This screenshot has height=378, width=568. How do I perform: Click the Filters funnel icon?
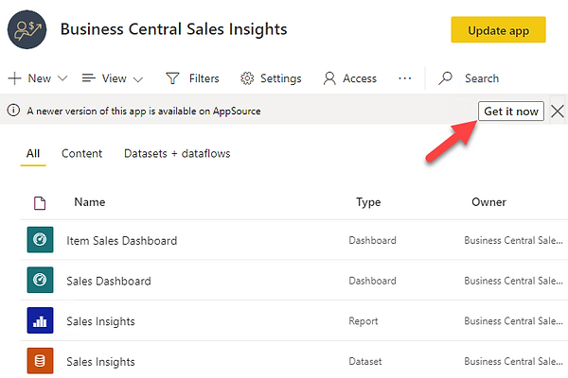172,78
